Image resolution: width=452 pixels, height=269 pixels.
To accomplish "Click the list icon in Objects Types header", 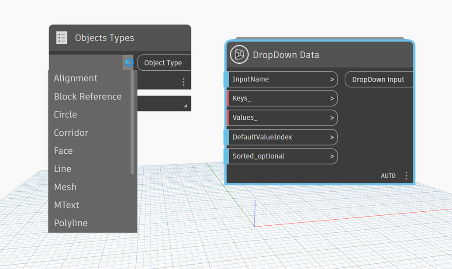I will pyautogui.click(x=62, y=38).
